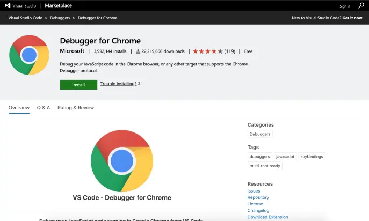This screenshot has width=369, height=221.
Task: Click the extension description text
Action: pyautogui.click(x=154, y=67)
